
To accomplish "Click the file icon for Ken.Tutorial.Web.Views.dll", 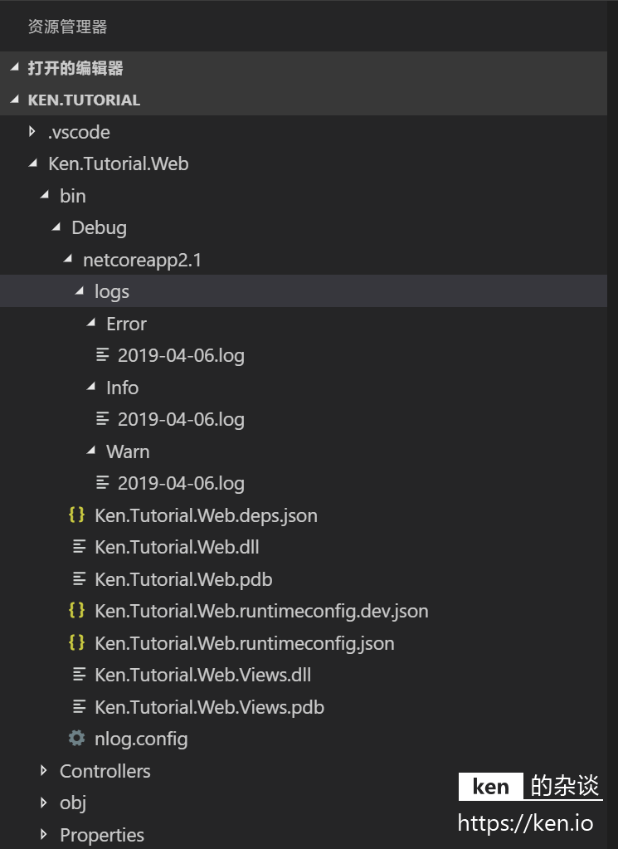I will click(x=79, y=675).
